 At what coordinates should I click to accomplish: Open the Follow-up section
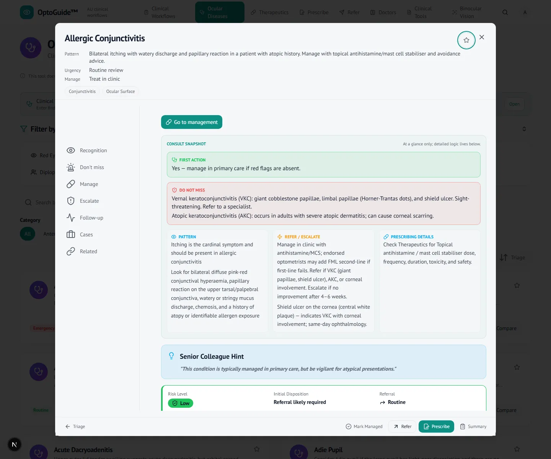pyautogui.click(x=85, y=218)
